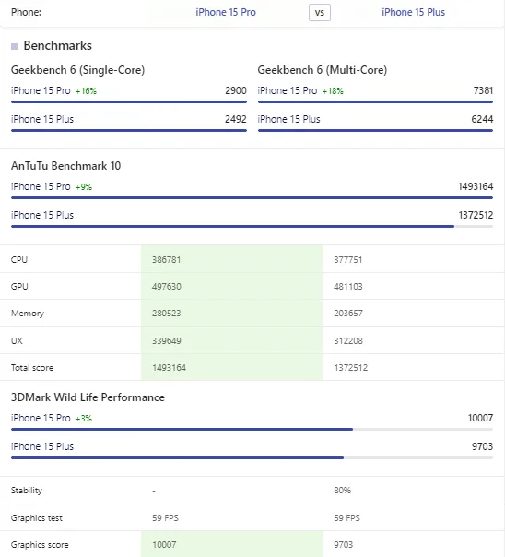Click the 3DMark bar score 10007
This screenshot has height=557, width=505.
pyautogui.click(x=480, y=418)
